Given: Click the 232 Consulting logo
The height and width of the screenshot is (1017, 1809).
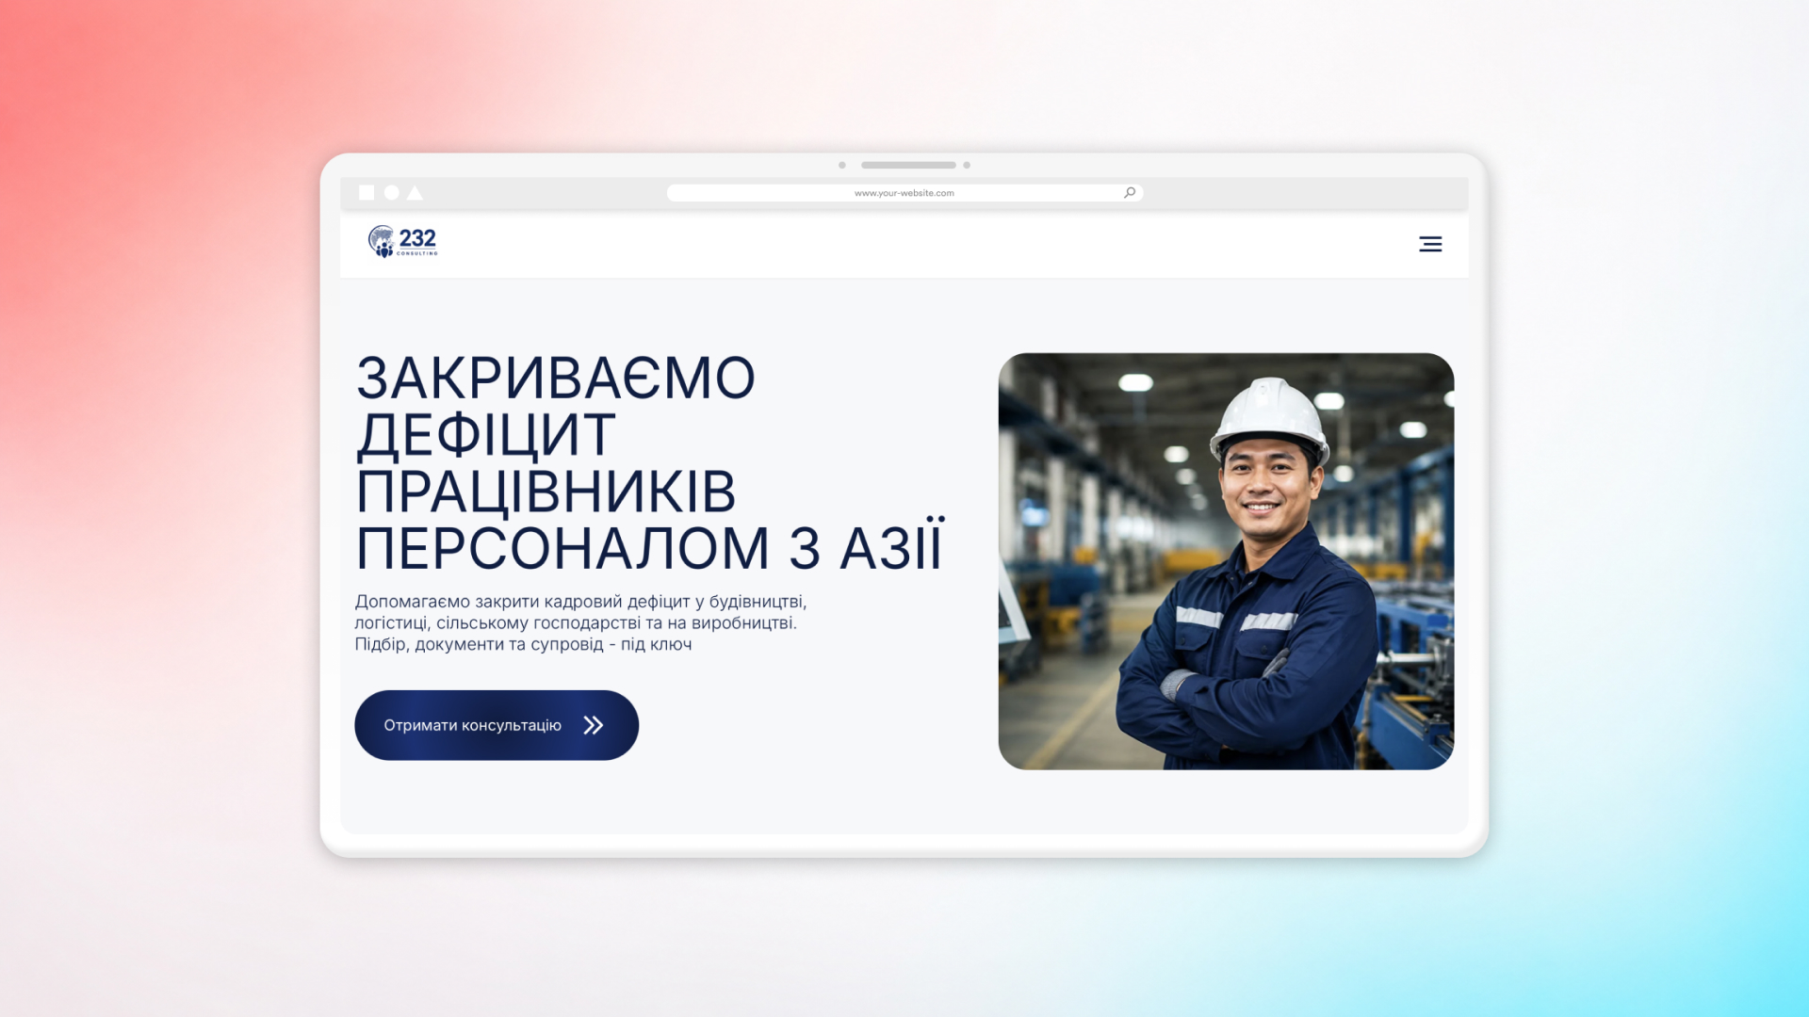Looking at the screenshot, I should pos(403,241).
